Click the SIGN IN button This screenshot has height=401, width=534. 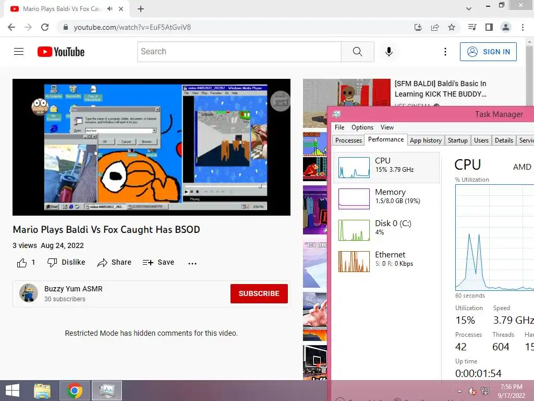click(x=488, y=52)
